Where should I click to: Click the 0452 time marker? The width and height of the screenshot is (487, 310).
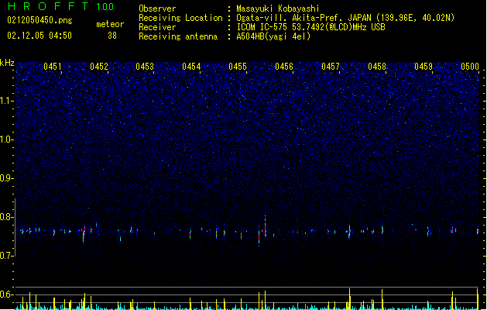(99, 66)
